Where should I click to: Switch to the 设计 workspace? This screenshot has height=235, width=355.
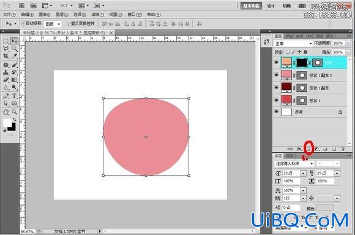coord(271,6)
